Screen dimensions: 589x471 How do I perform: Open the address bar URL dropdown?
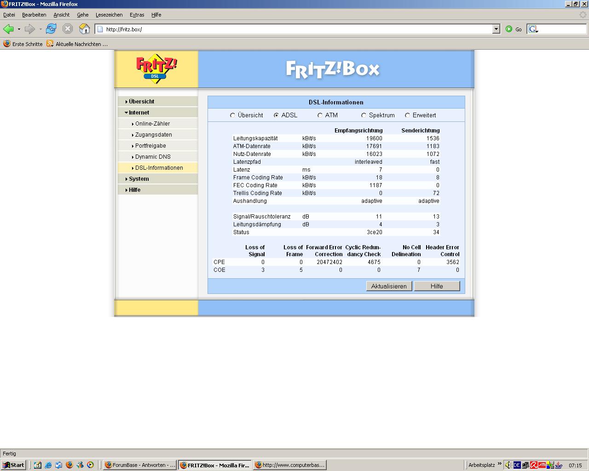496,29
